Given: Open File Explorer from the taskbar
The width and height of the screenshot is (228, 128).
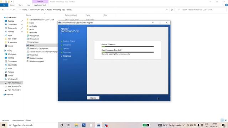Looking at the screenshot, I should coord(76,125).
